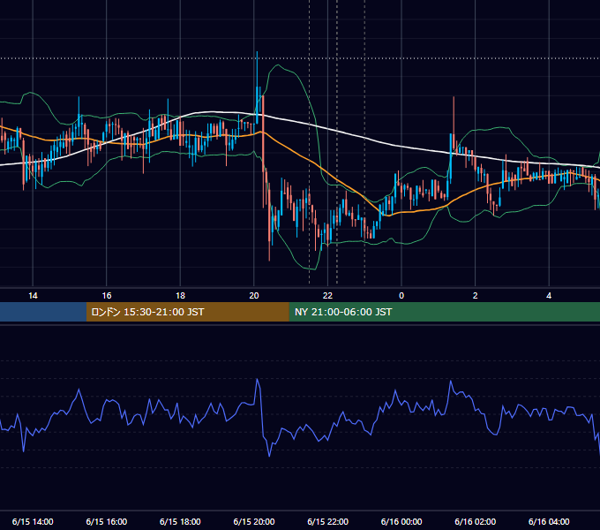Click the oscillator peak at 20:00

258,380
